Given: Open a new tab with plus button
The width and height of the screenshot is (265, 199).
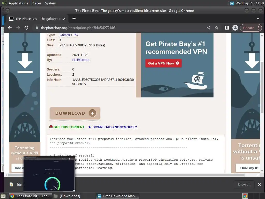Looking at the screenshot, I should pos(74,19).
